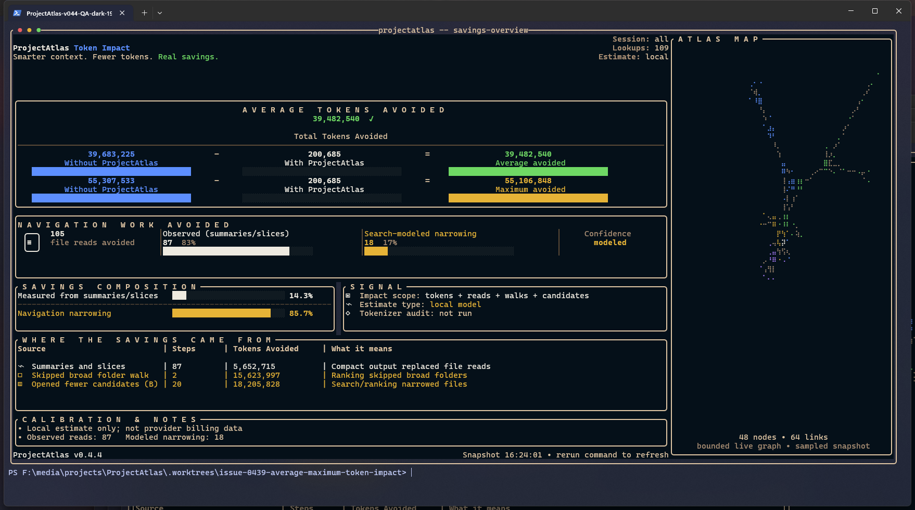This screenshot has width=915, height=510.
Task: Click the 'bounded live graph • sampled snapshot' caption
Action: tap(783, 446)
